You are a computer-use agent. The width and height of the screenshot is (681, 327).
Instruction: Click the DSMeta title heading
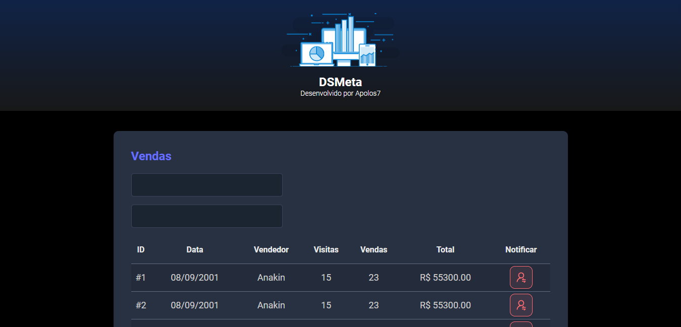pyautogui.click(x=340, y=82)
